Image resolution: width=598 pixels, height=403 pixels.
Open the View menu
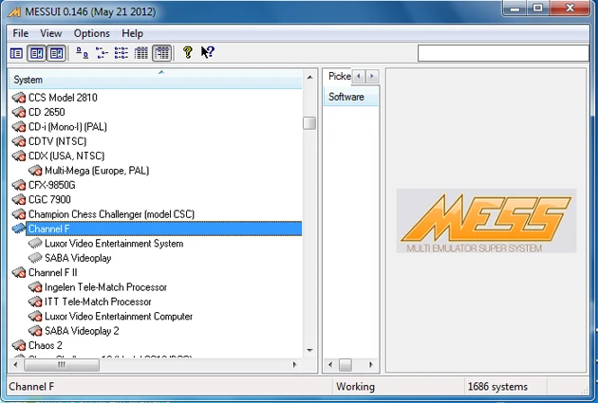(50, 33)
